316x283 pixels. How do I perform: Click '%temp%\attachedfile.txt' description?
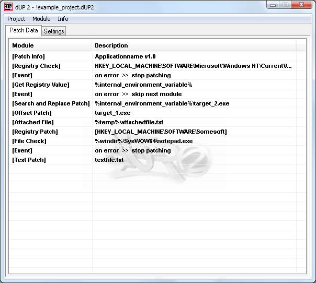[129, 122]
